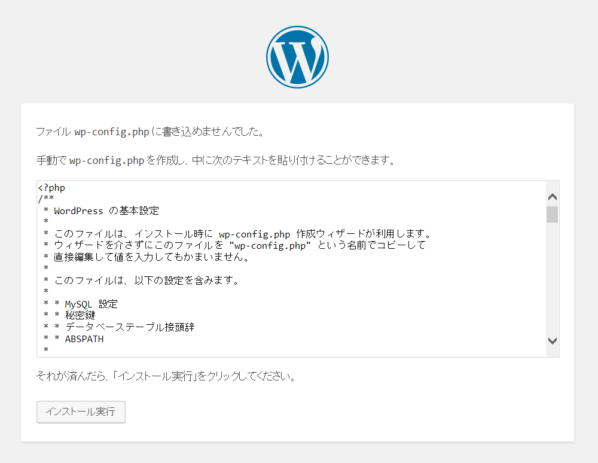Image resolution: width=598 pixels, height=463 pixels.
Task: Click the textarea scrollbar up arrow
Action: [x=552, y=197]
